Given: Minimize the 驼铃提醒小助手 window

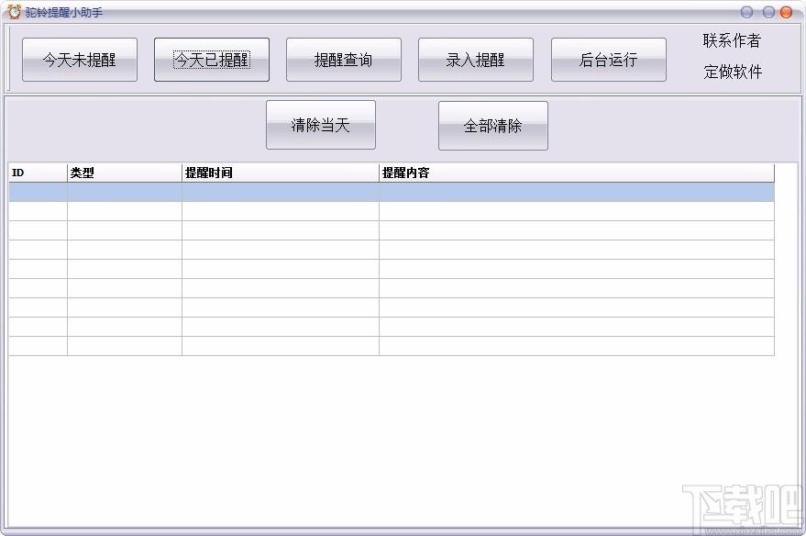Looking at the screenshot, I should click(x=746, y=12).
